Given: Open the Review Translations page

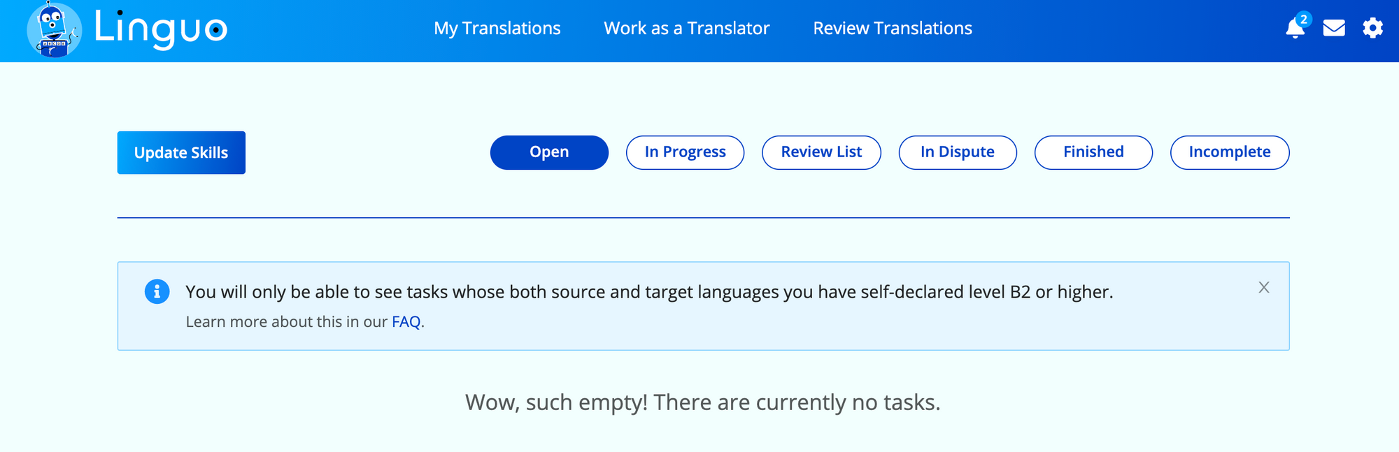Looking at the screenshot, I should [x=892, y=28].
